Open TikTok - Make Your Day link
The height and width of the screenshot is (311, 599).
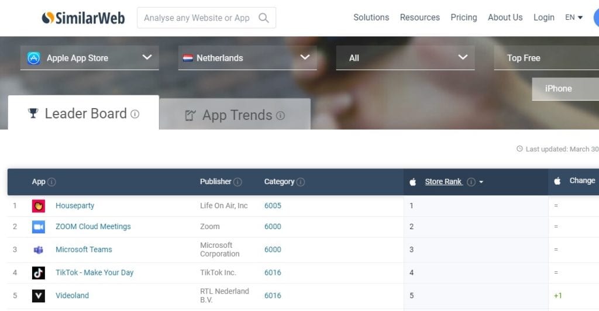pos(94,272)
